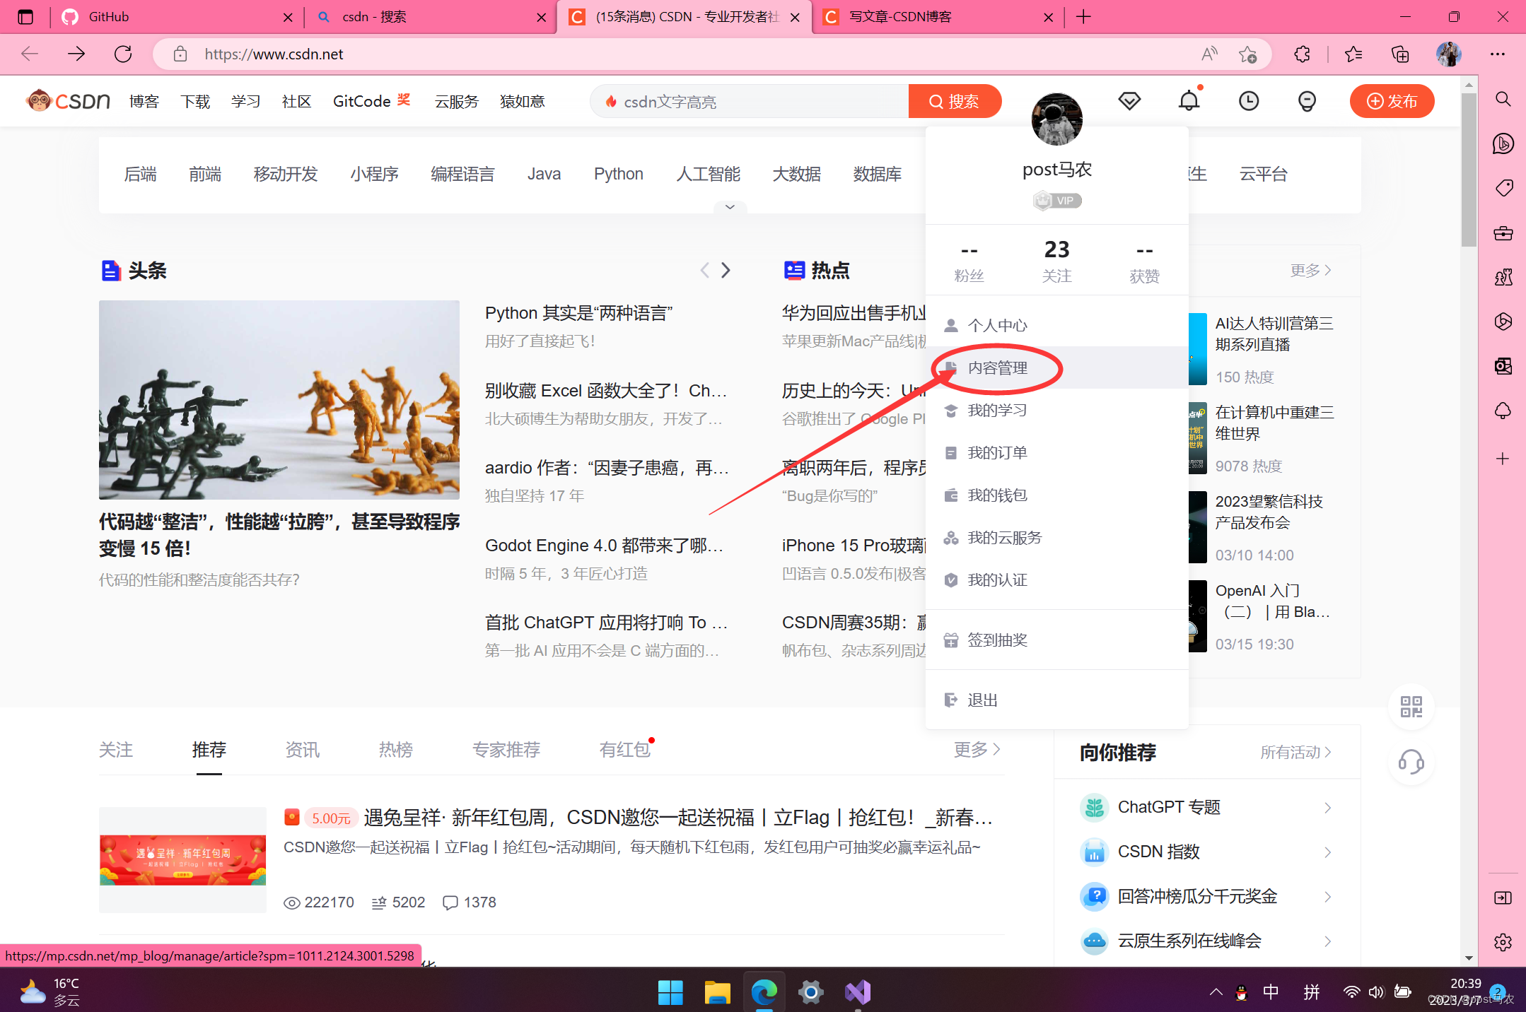The image size is (1526, 1012).
Task: Open the 我的认证 menu entry
Action: (1057, 579)
